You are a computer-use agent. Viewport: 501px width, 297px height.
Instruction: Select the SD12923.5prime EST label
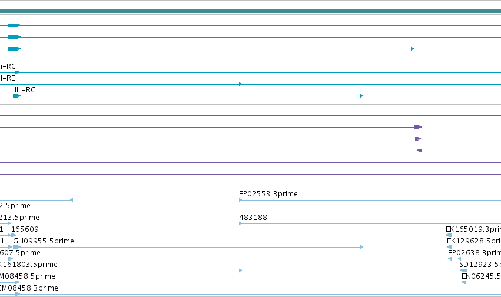point(480,265)
